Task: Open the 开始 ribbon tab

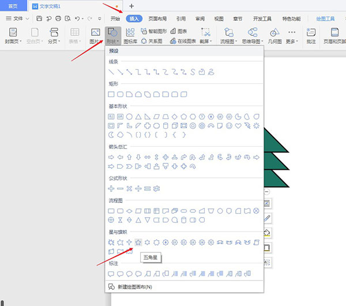Action: tap(115, 18)
